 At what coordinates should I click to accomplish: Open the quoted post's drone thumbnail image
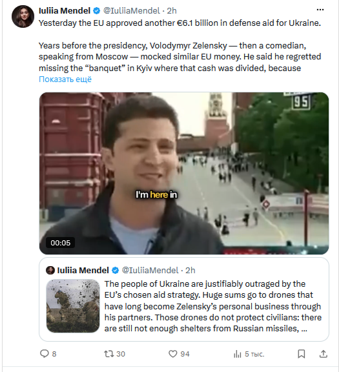coord(73,306)
